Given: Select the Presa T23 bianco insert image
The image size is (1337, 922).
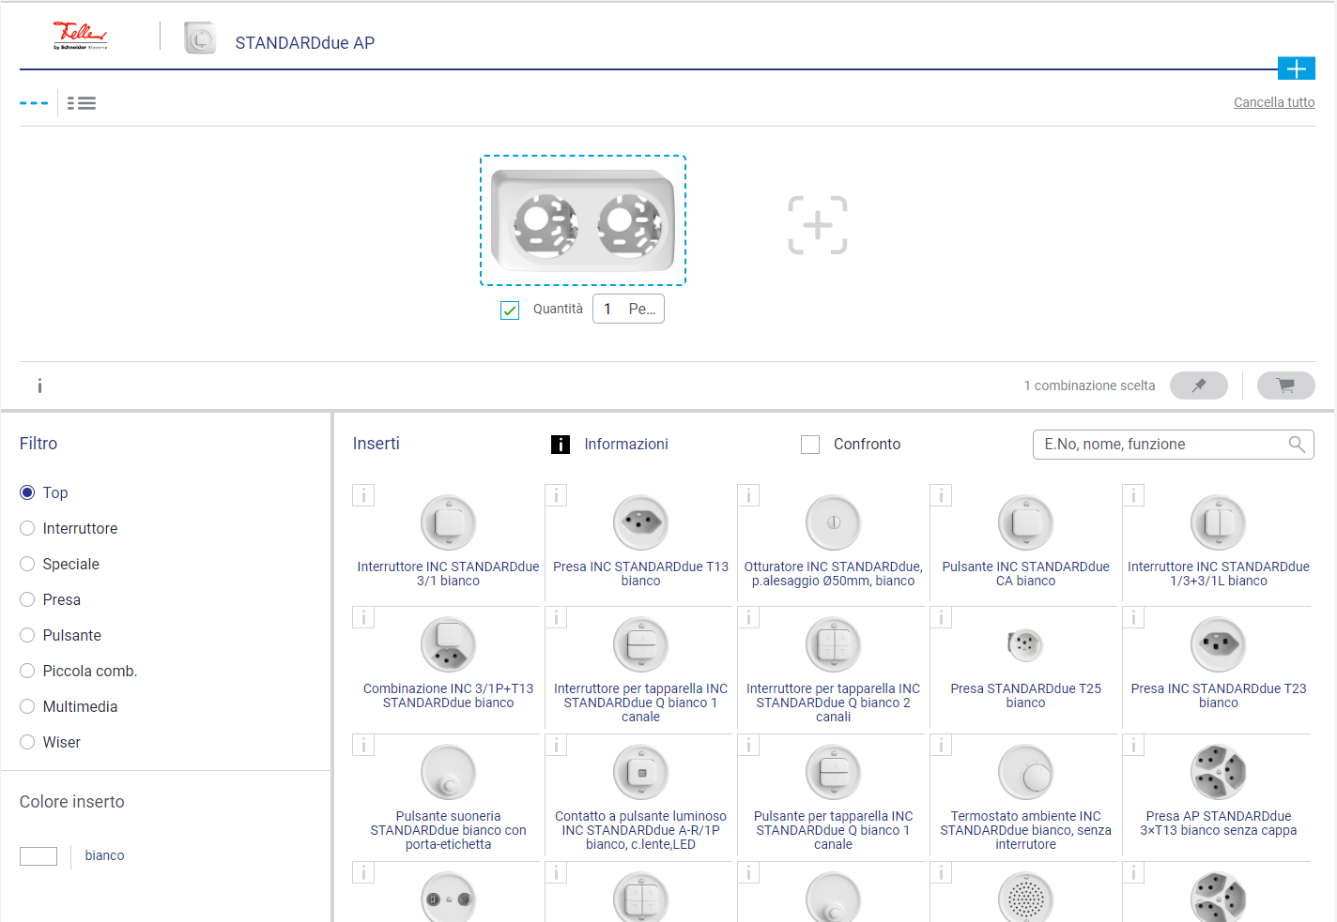Looking at the screenshot, I should click(1219, 644).
